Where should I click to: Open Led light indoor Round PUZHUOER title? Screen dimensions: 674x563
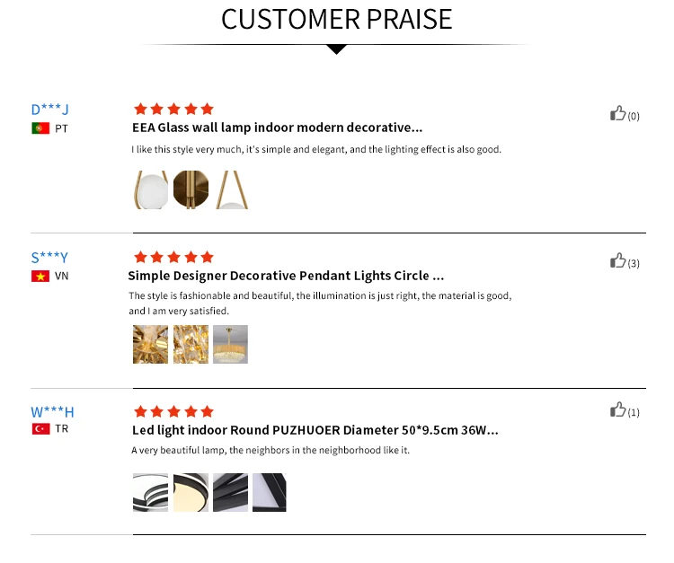coord(315,430)
